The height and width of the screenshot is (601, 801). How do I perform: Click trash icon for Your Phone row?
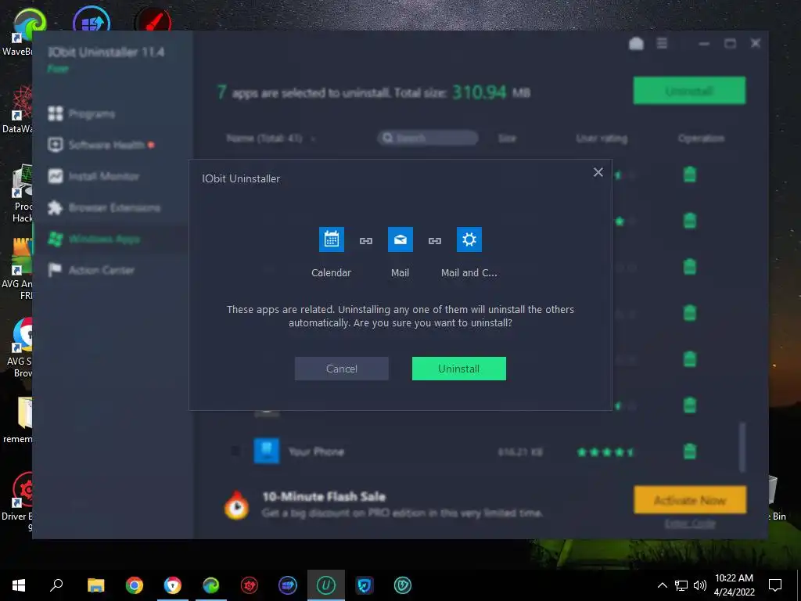pos(690,452)
